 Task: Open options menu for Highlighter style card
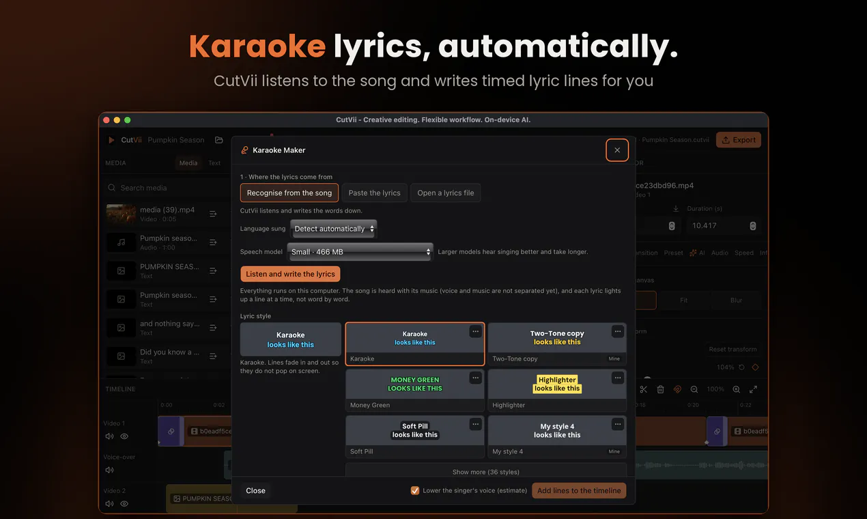coord(617,378)
